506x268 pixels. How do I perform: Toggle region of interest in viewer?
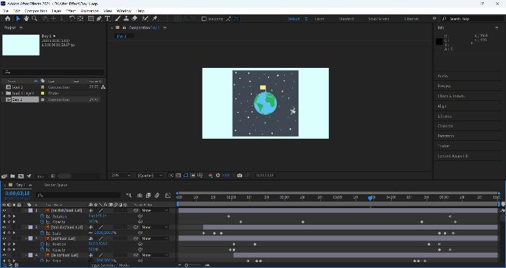click(x=193, y=176)
